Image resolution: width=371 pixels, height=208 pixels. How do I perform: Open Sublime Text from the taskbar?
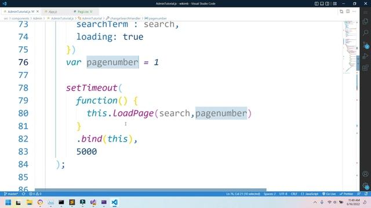(72, 202)
